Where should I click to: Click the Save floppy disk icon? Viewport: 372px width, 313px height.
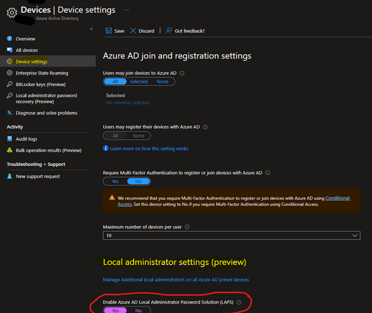(x=108, y=31)
